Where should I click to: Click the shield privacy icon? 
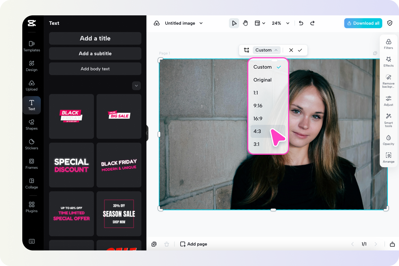pyautogui.click(x=390, y=23)
